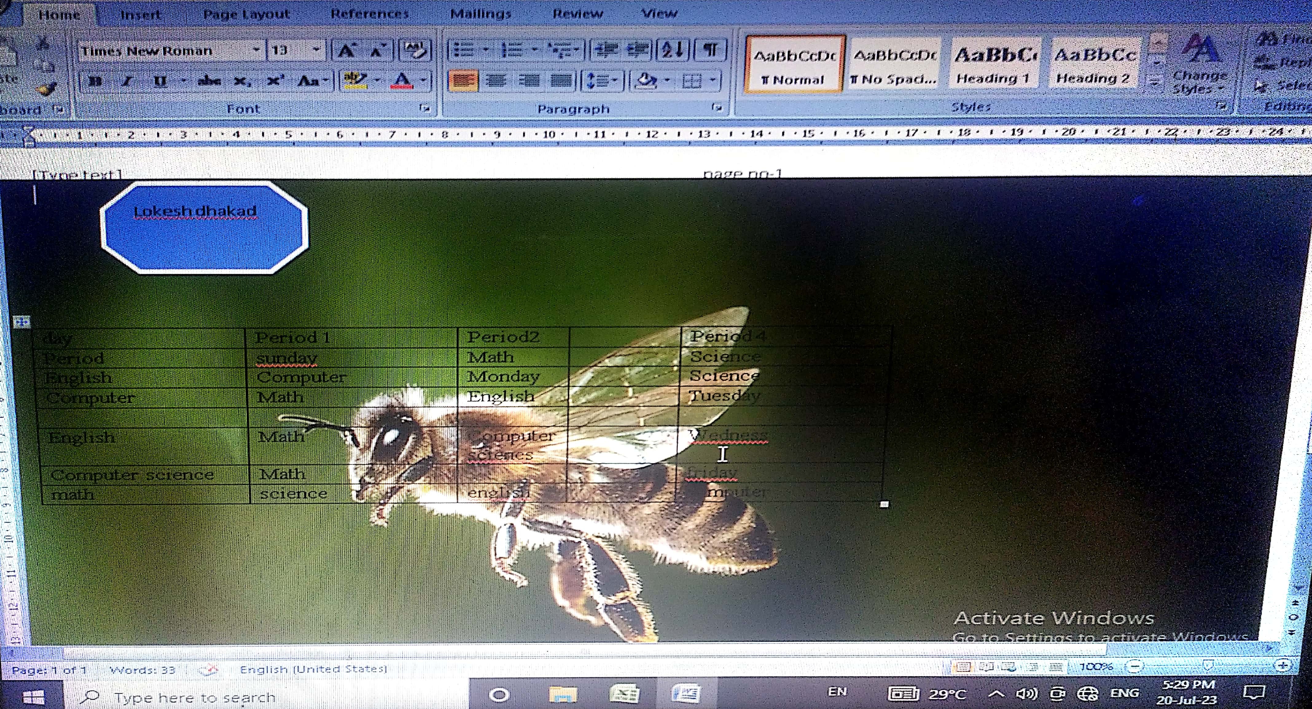The image size is (1312, 709).
Task: Switch to the Page Layout tab
Action: (x=247, y=14)
